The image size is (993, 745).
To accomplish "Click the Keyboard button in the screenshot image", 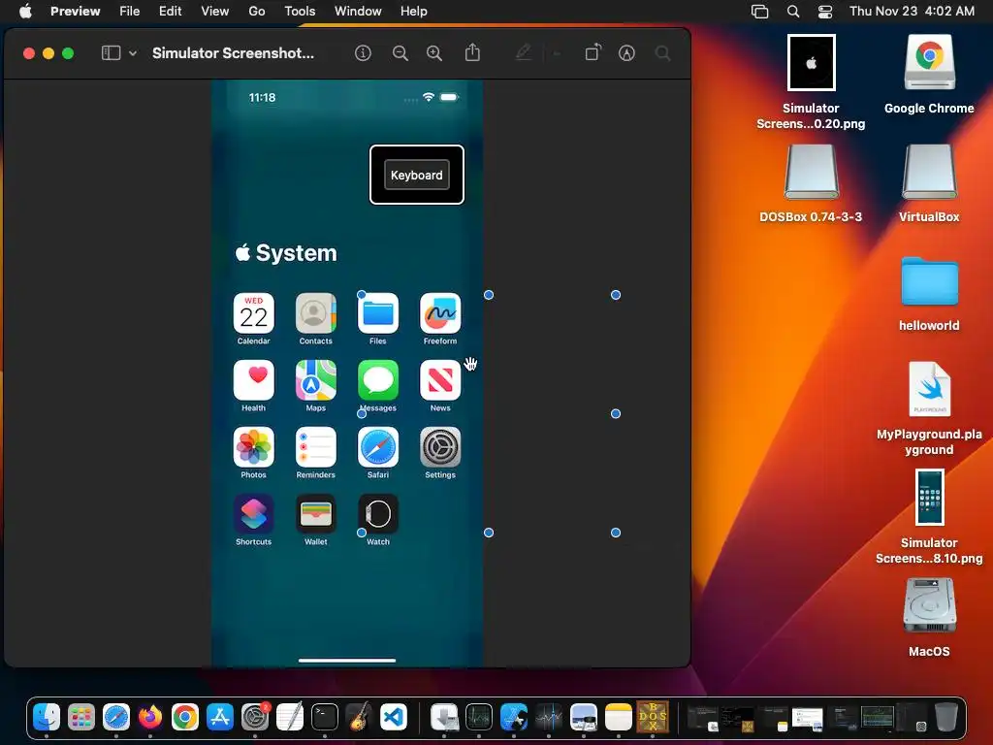I will pyautogui.click(x=417, y=175).
